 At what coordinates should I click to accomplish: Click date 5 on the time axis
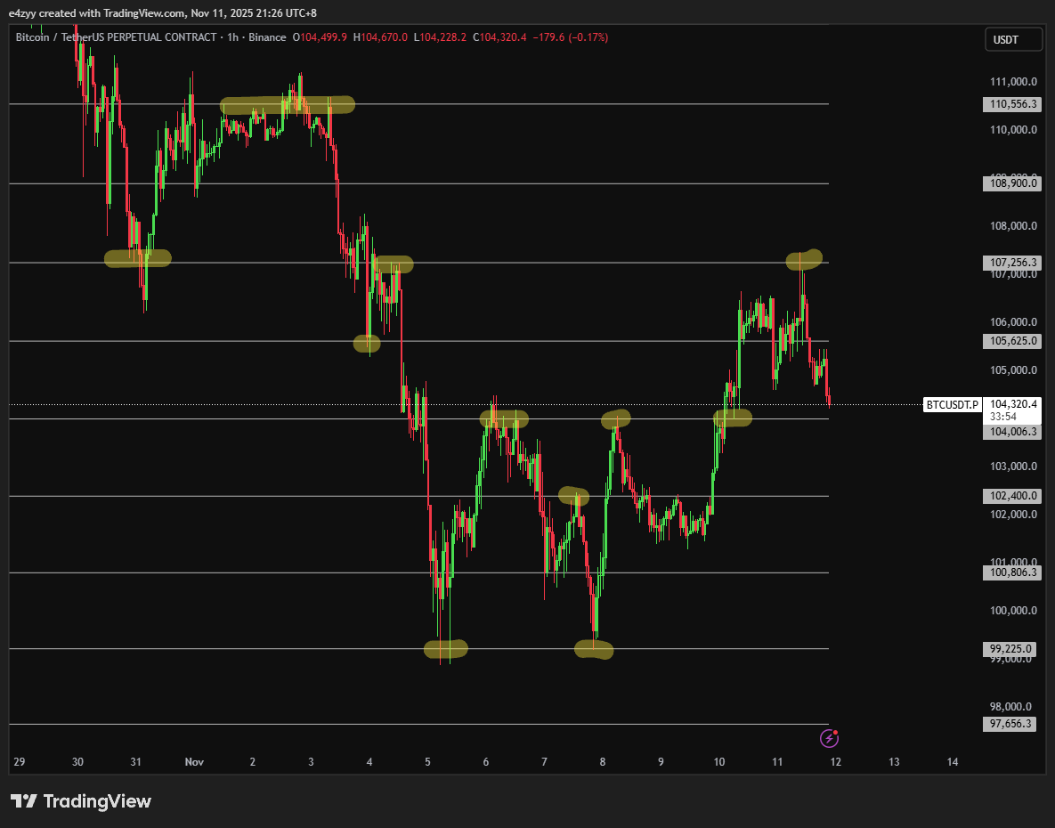click(x=427, y=762)
